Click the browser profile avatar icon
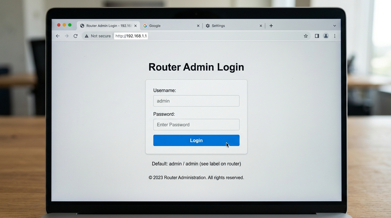391x218 pixels. (x=326, y=36)
